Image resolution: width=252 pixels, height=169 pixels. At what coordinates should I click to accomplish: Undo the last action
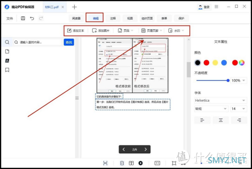[32, 18]
